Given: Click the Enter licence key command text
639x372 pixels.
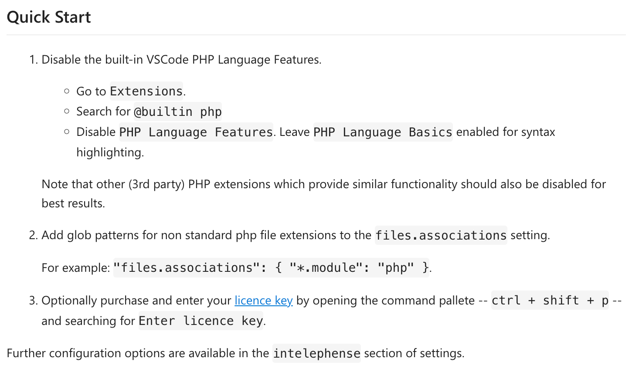Looking at the screenshot, I should tap(201, 321).
